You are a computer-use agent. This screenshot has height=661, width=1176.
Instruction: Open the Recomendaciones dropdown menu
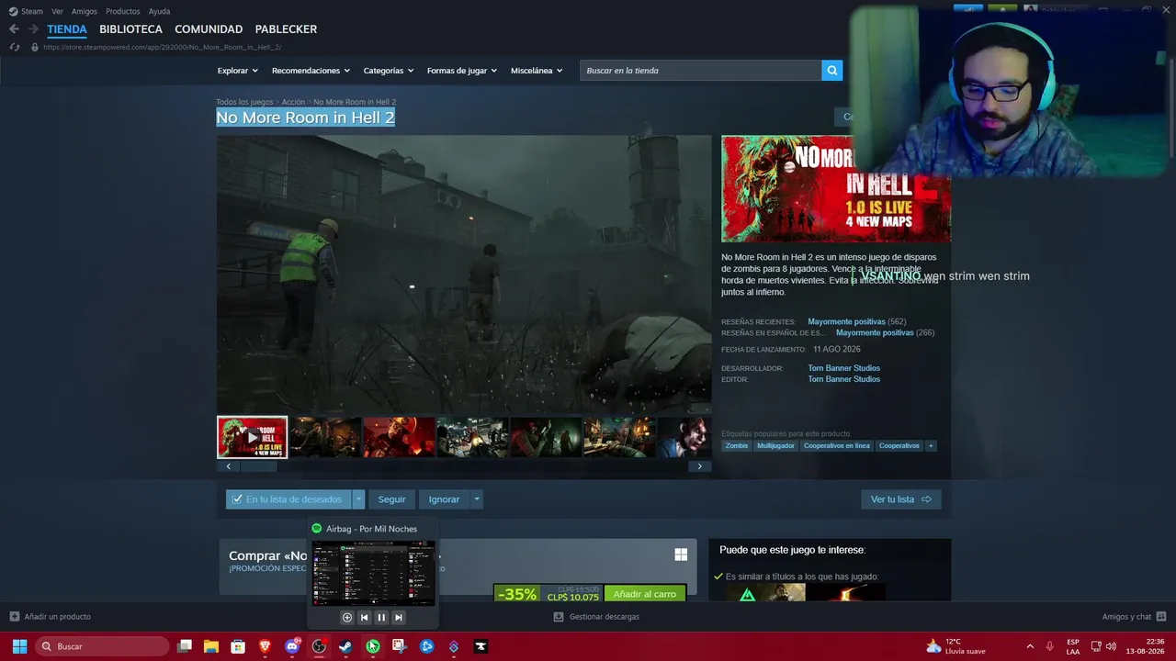click(x=311, y=71)
